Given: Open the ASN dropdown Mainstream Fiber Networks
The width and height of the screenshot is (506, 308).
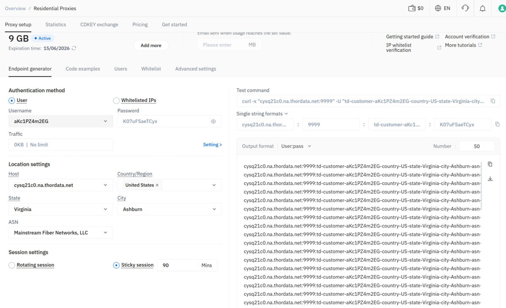Looking at the screenshot, I should tap(61, 233).
